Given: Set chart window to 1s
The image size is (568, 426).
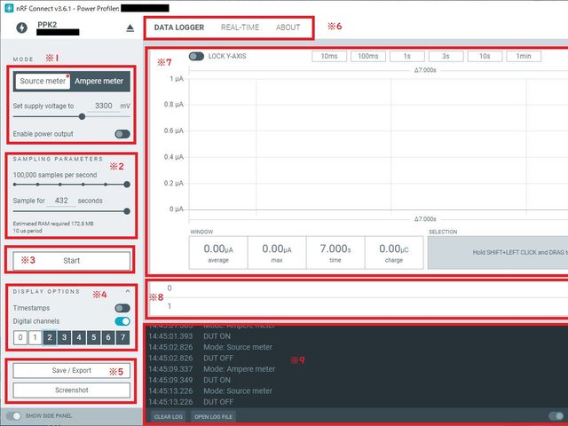Looking at the screenshot, I should (407, 56).
